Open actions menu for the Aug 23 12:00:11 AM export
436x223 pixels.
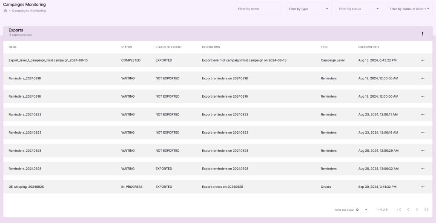pos(422,115)
